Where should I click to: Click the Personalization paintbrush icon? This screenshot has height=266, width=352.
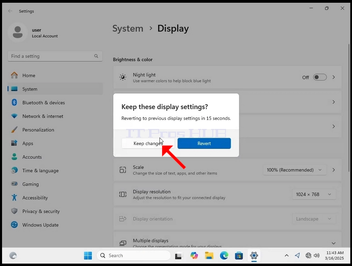coord(14,130)
